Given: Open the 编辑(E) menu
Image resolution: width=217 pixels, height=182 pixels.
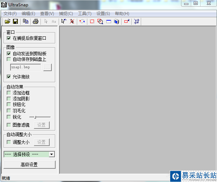Looking at the screenshot, I should click(x=28, y=14).
